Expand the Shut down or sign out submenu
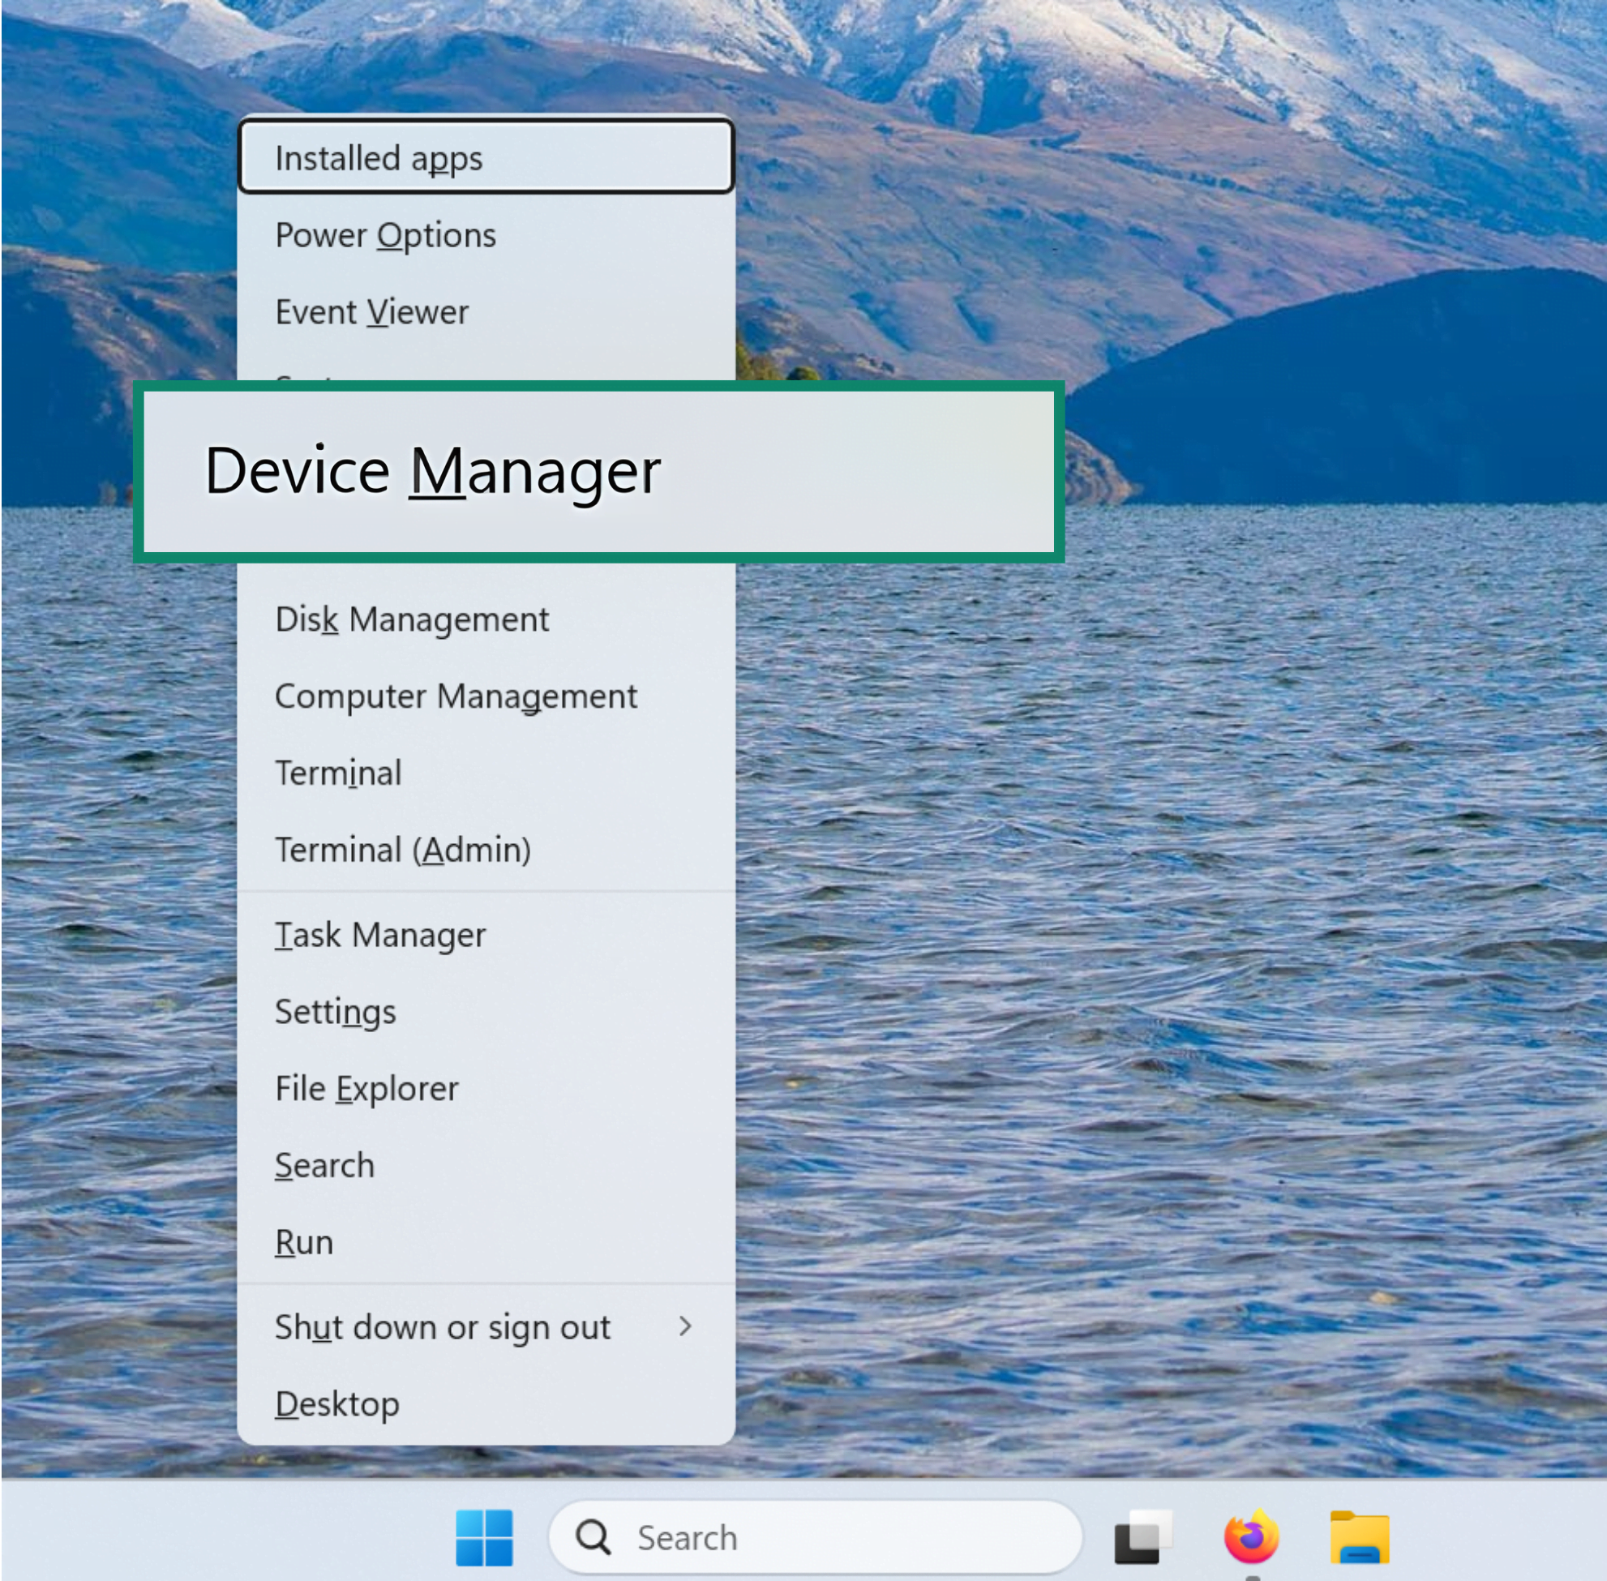Screen dimensions: 1607x1581 [x=443, y=1327]
